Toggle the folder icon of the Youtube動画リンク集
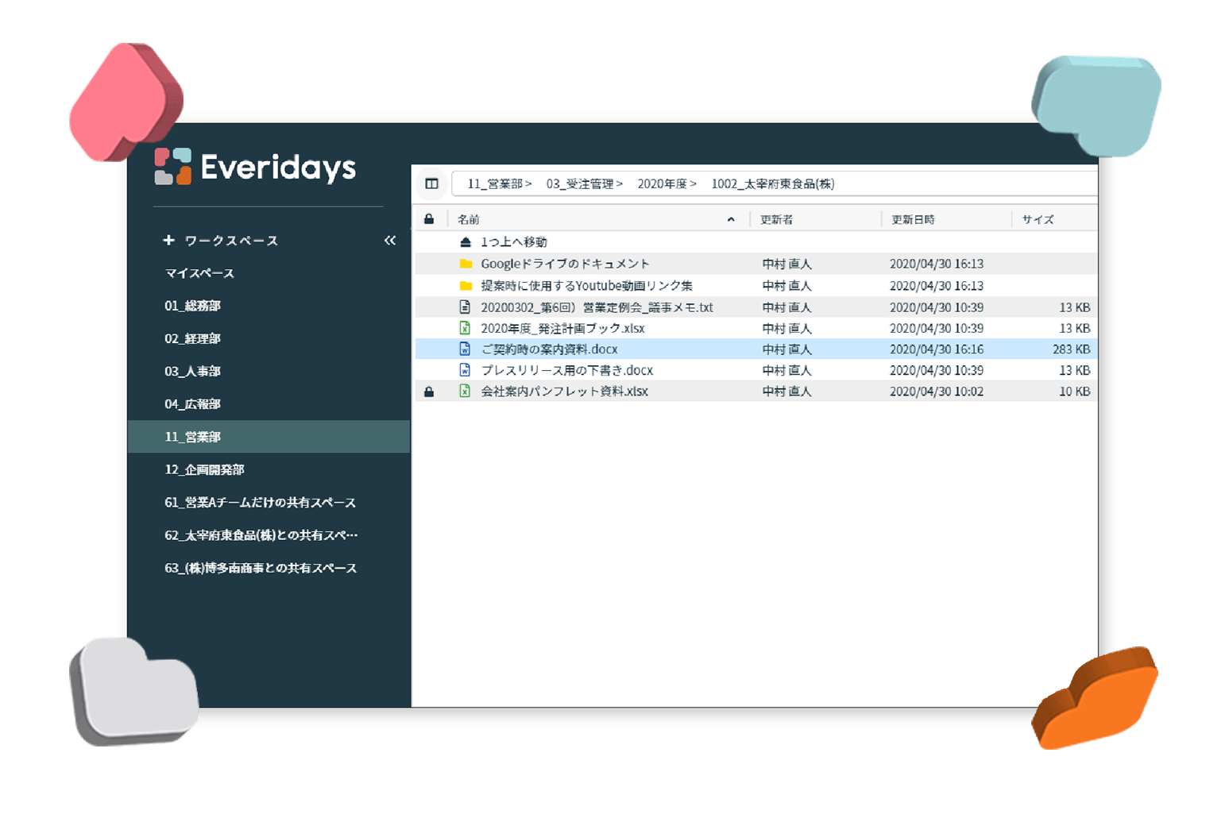 pos(465,285)
